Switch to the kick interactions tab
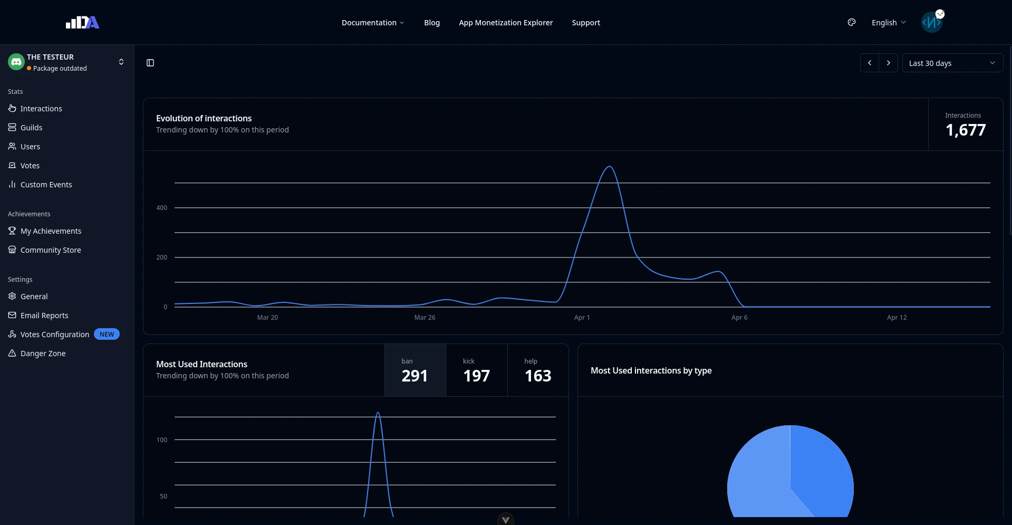This screenshot has height=525, width=1012. point(476,370)
